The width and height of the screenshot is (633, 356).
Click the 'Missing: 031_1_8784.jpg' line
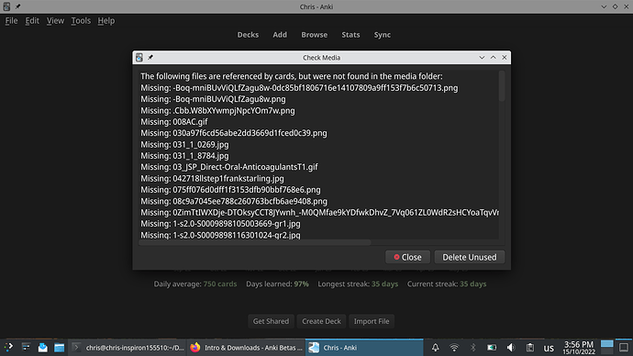(184, 156)
